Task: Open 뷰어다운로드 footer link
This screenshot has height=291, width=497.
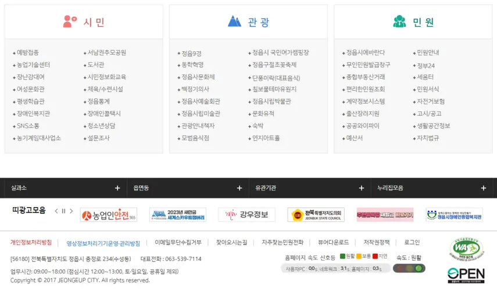Action: click(334, 243)
